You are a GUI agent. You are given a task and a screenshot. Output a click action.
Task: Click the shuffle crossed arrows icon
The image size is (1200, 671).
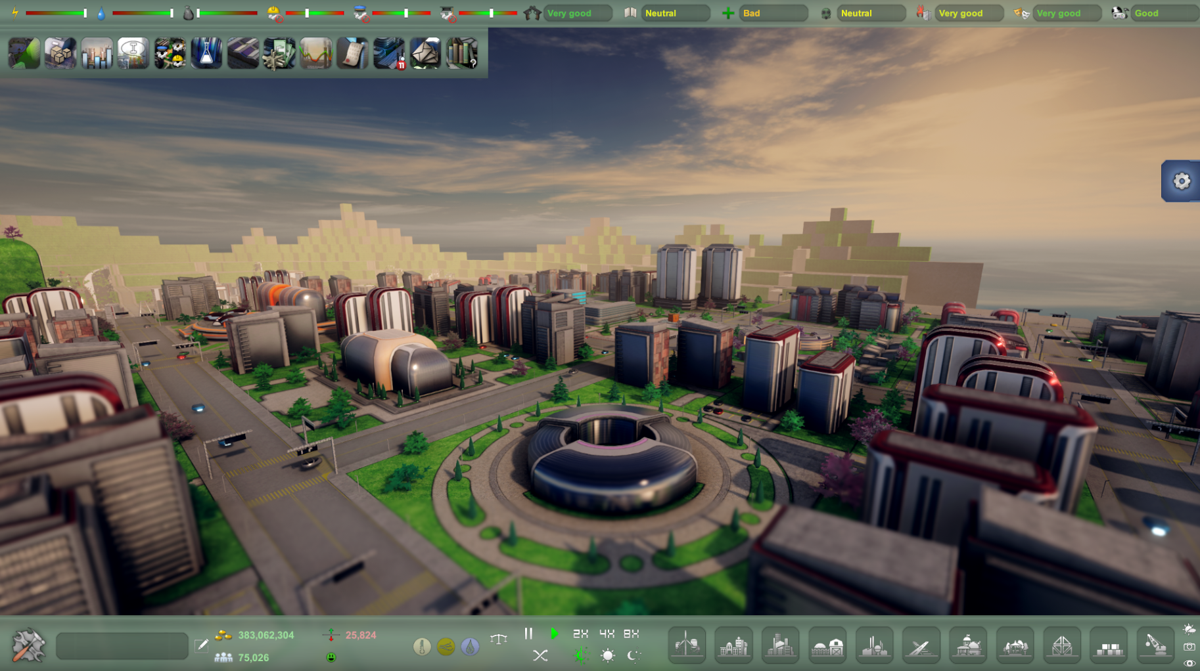540,655
